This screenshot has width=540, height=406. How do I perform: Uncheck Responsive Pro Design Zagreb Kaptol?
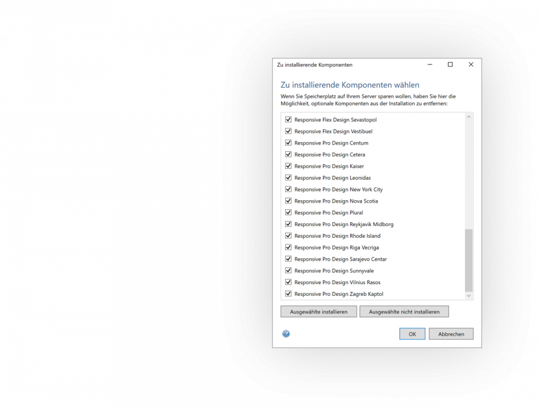tap(288, 294)
